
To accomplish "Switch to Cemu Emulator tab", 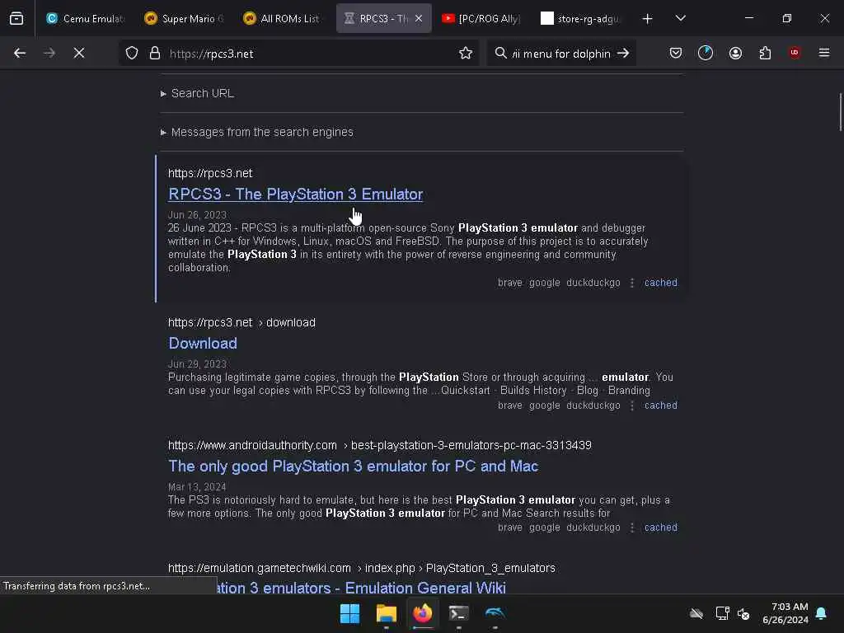I will click(85, 18).
